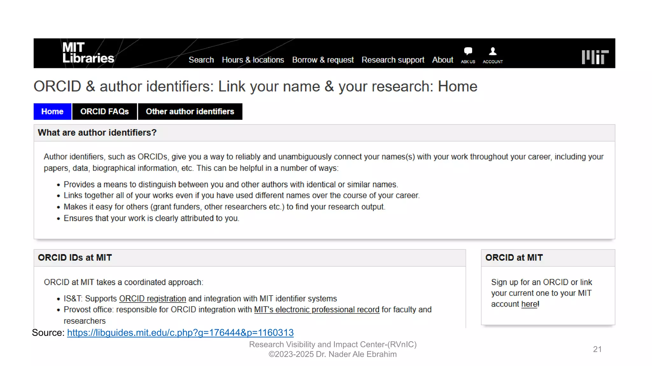
Task: Switch to Other author identifiers tab
Action: pos(190,112)
